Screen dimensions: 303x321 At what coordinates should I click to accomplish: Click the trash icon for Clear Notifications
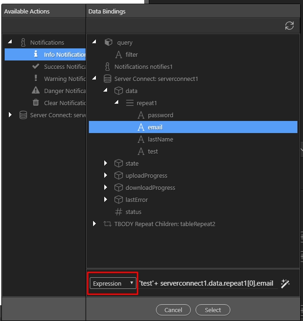pos(36,102)
